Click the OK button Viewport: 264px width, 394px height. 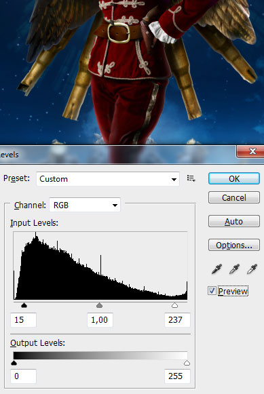pos(234,178)
